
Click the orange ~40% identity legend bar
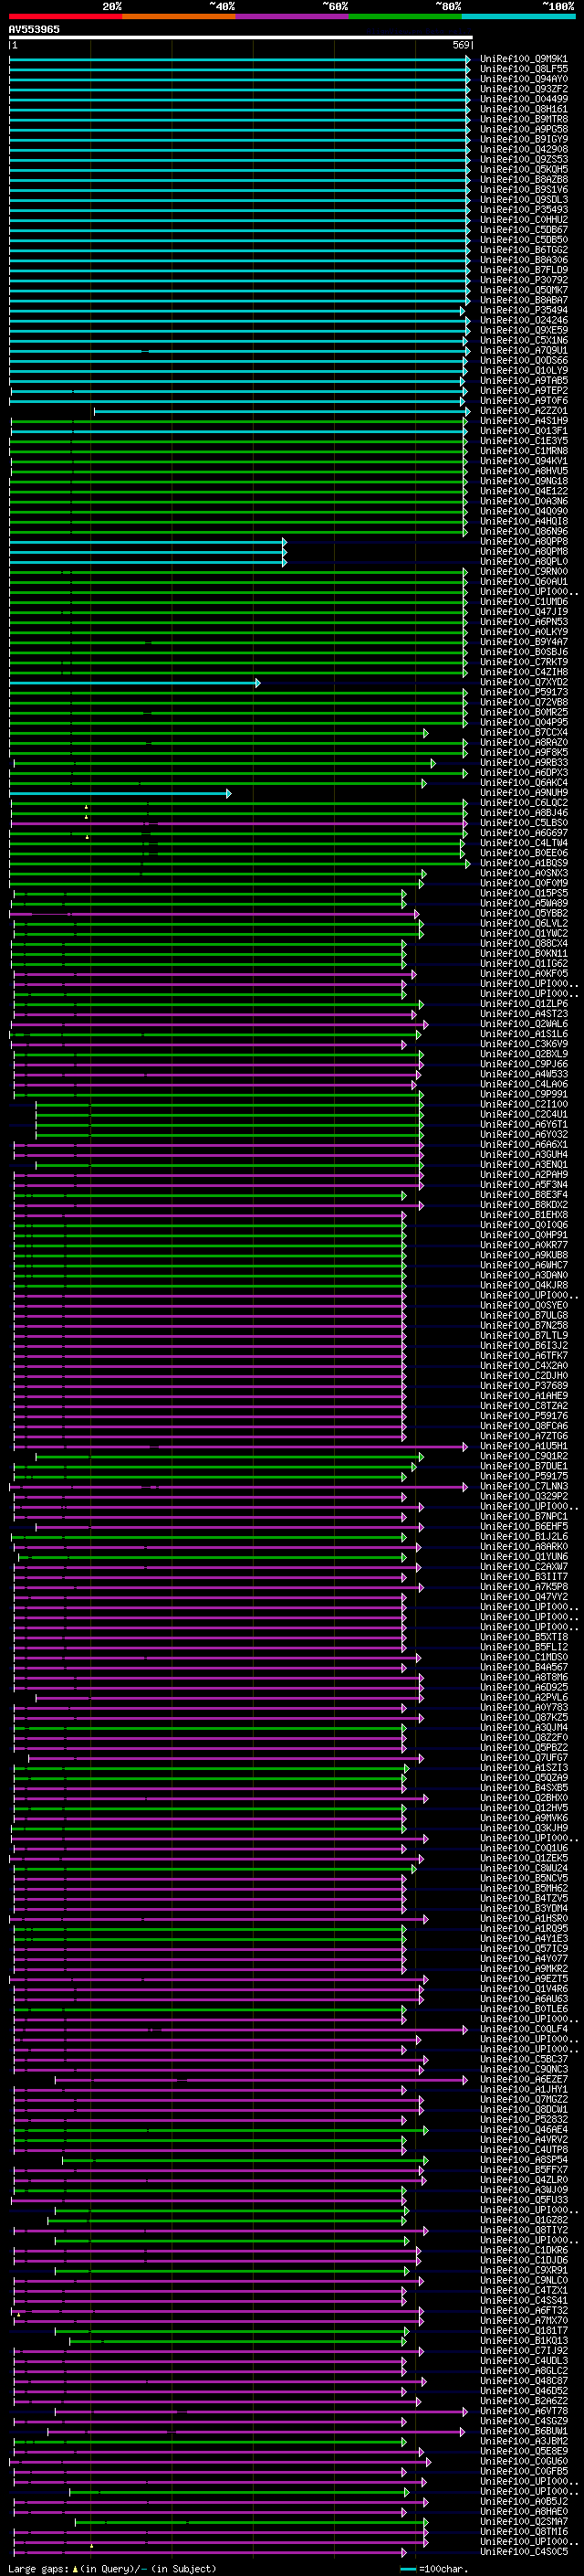(179, 16)
